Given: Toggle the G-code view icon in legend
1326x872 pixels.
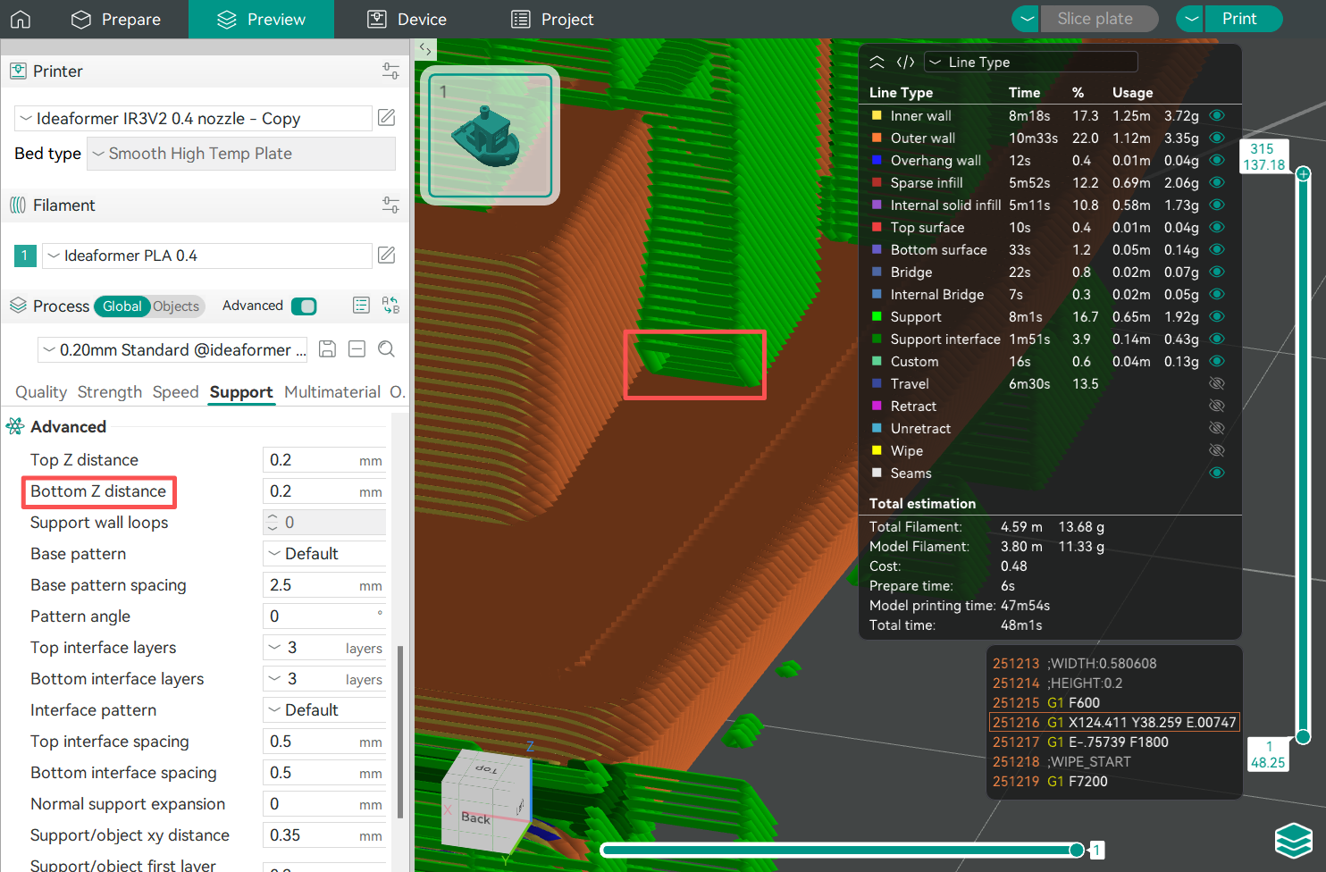Looking at the screenshot, I should [x=905, y=62].
